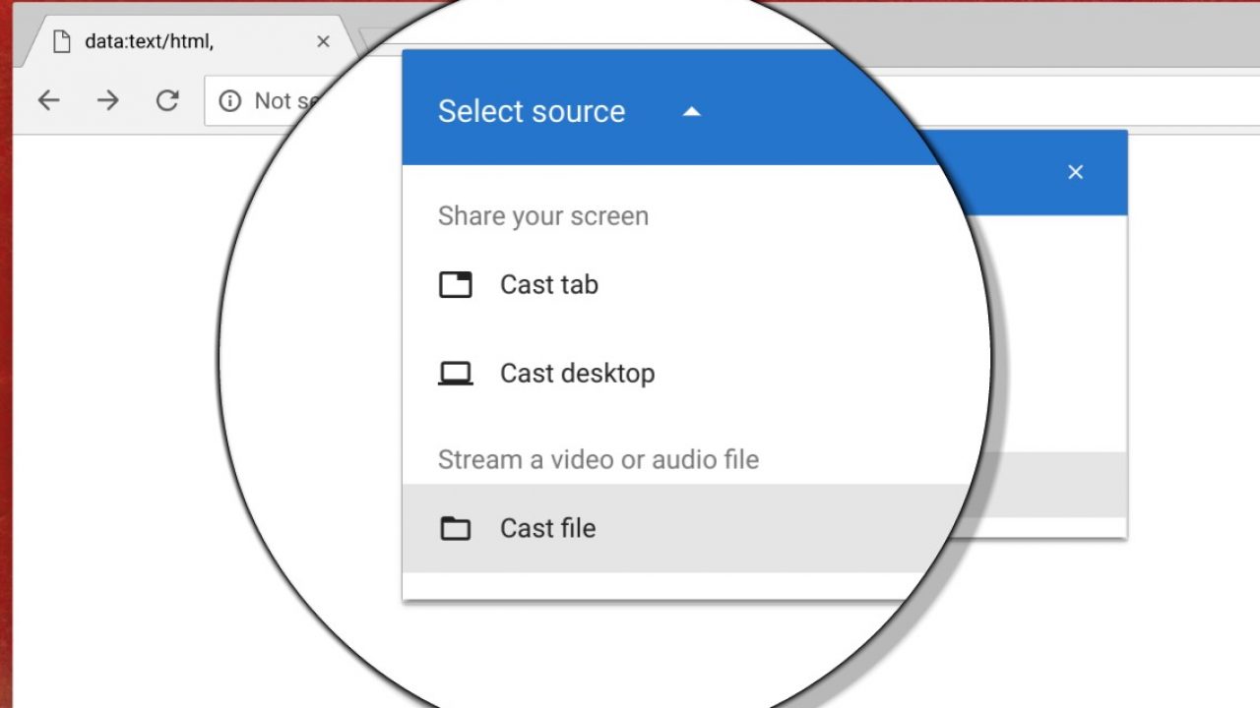
Task: Collapse the Select source dropdown arrow
Action: 692,112
